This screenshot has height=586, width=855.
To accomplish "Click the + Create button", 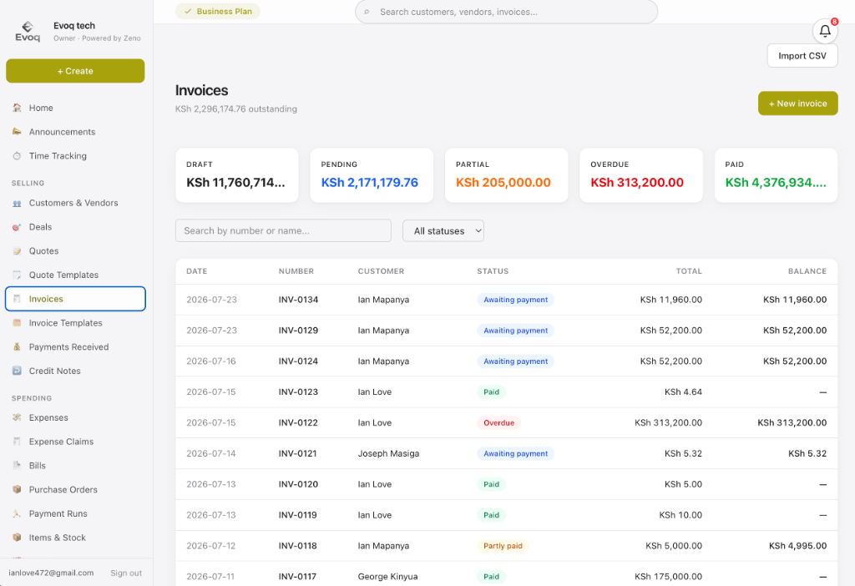I will click(x=75, y=71).
